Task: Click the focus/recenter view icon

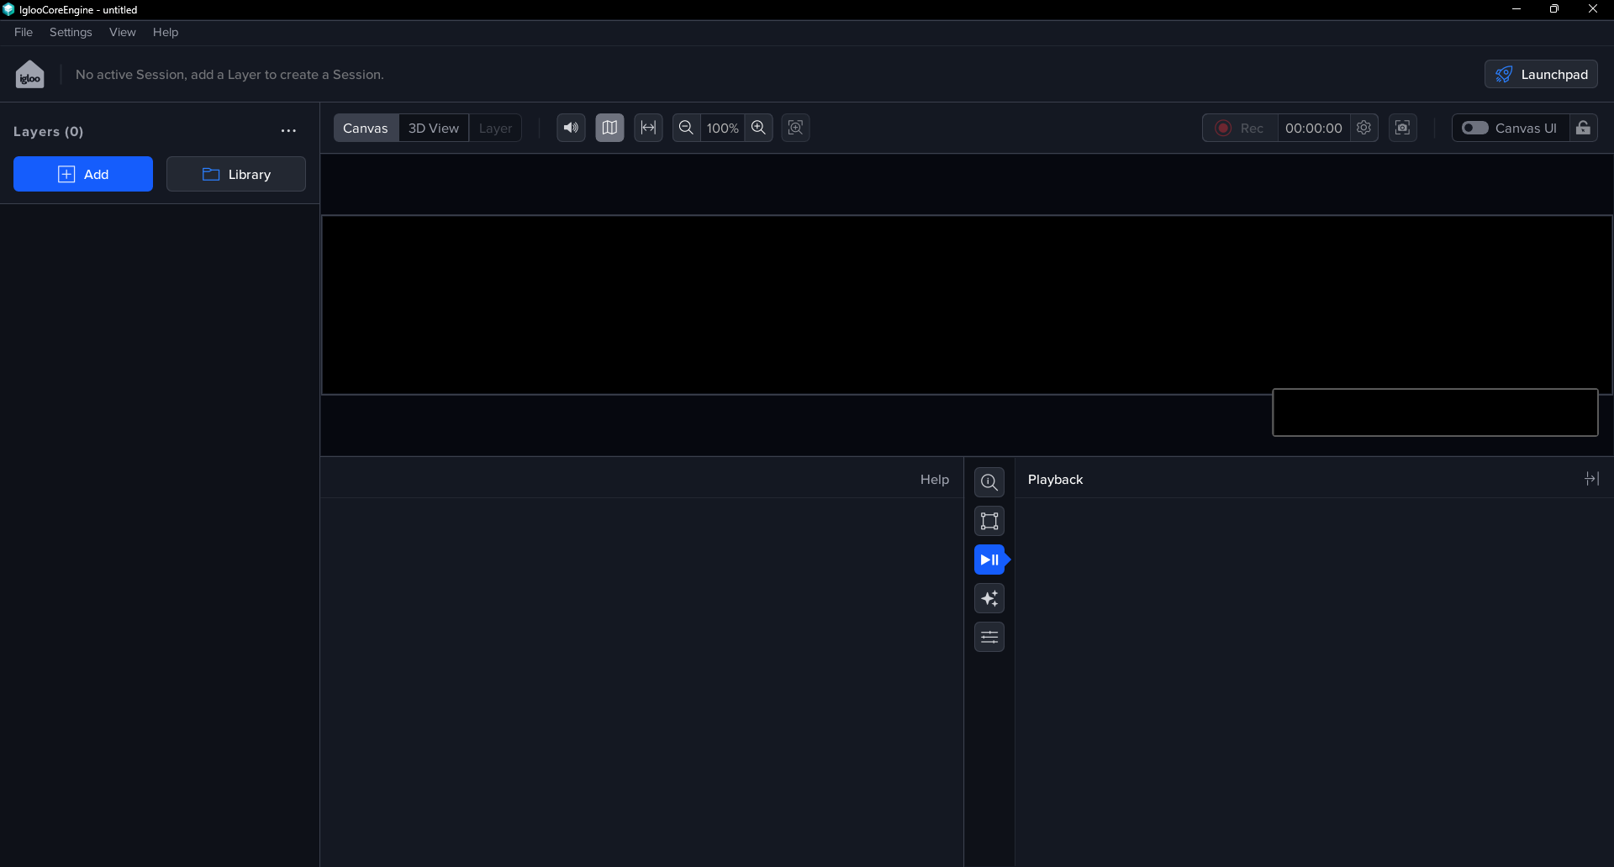Action: [x=795, y=128]
